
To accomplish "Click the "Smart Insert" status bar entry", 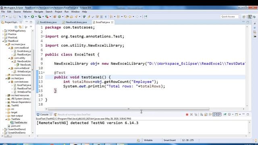I will coord(169,140).
